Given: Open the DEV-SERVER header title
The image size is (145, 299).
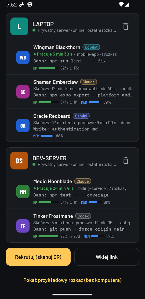Looking at the screenshot, I should coord(50,158).
